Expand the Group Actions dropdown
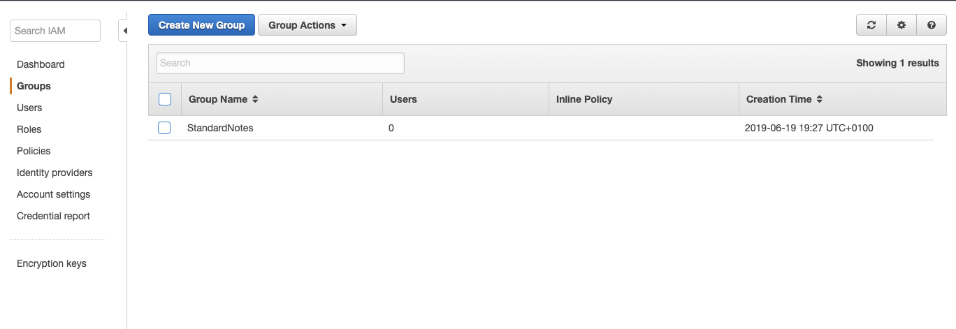The image size is (956, 329). (307, 25)
